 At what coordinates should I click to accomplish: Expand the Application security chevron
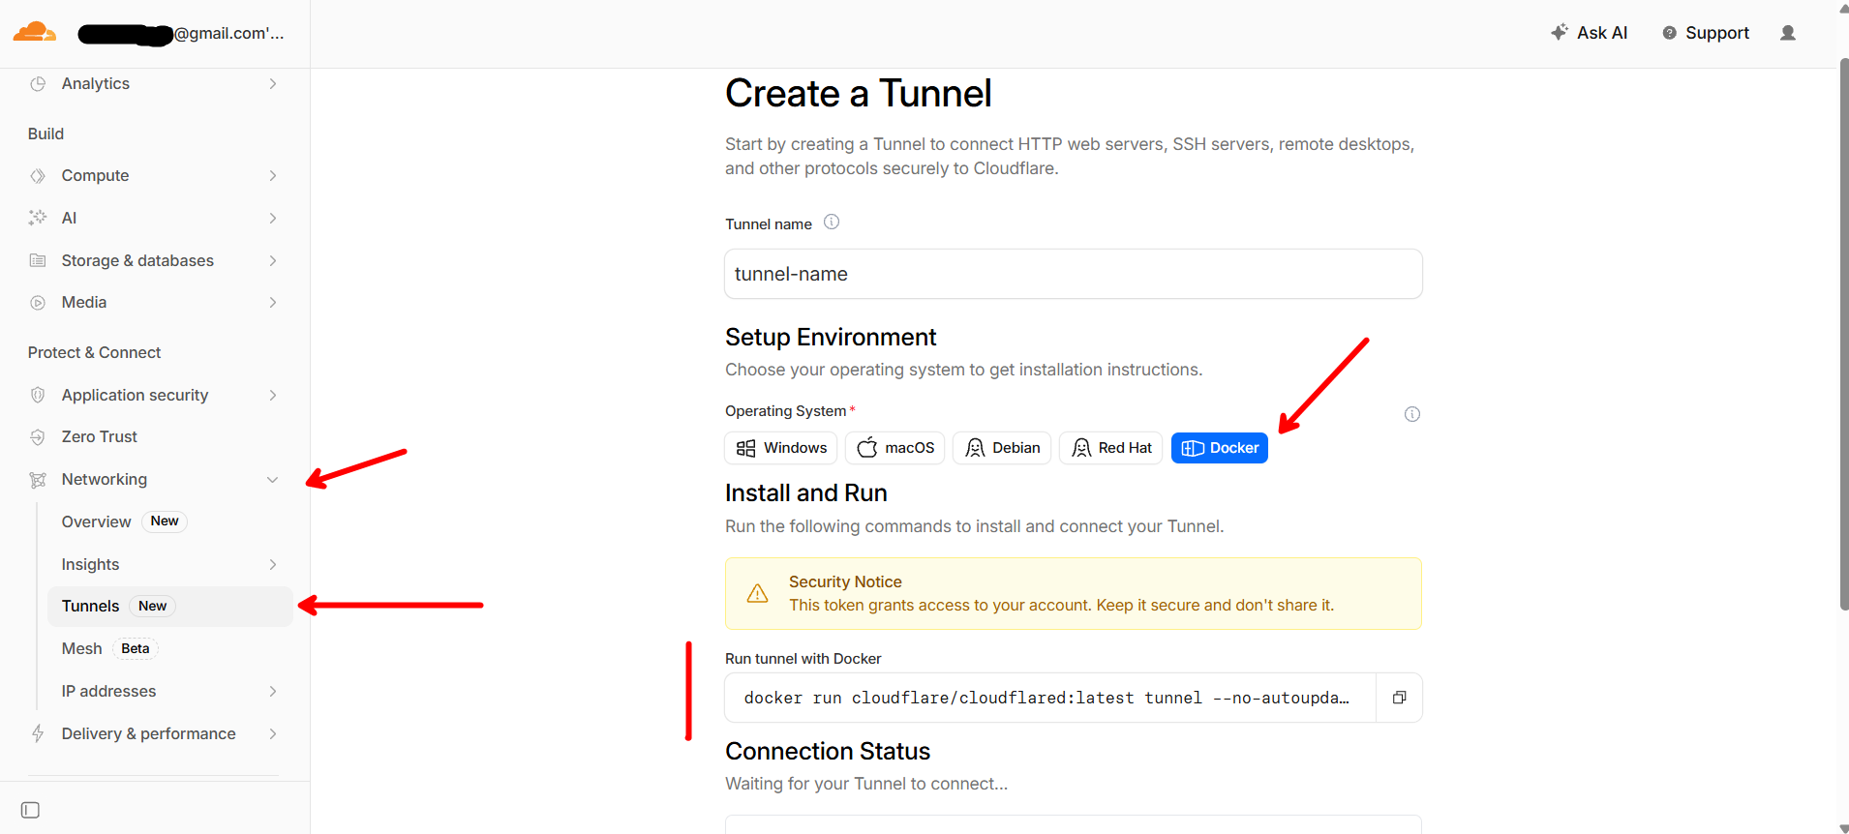(x=273, y=395)
